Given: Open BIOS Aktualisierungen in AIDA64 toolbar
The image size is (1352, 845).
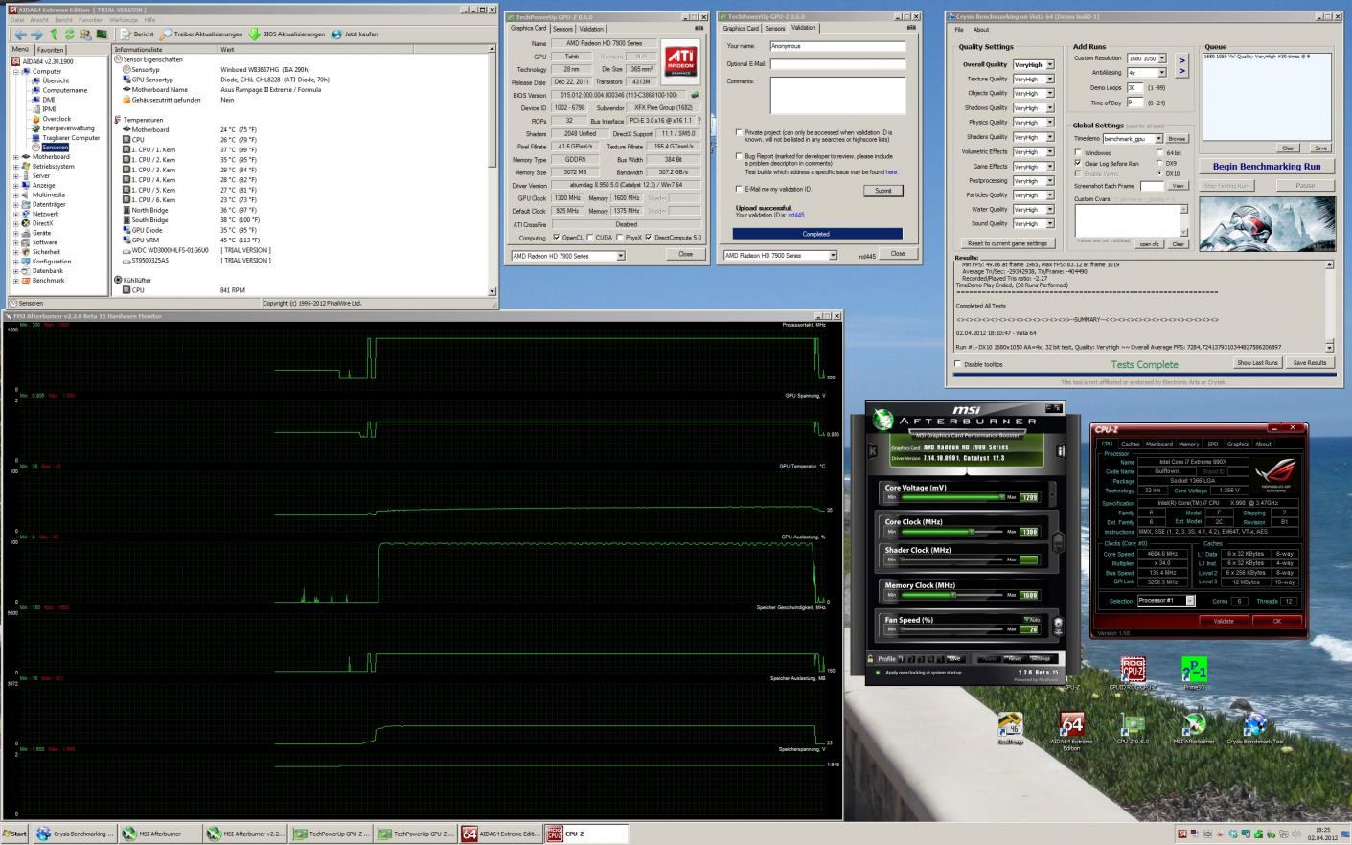Looking at the screenshot, I should click(x=286, y=34).
